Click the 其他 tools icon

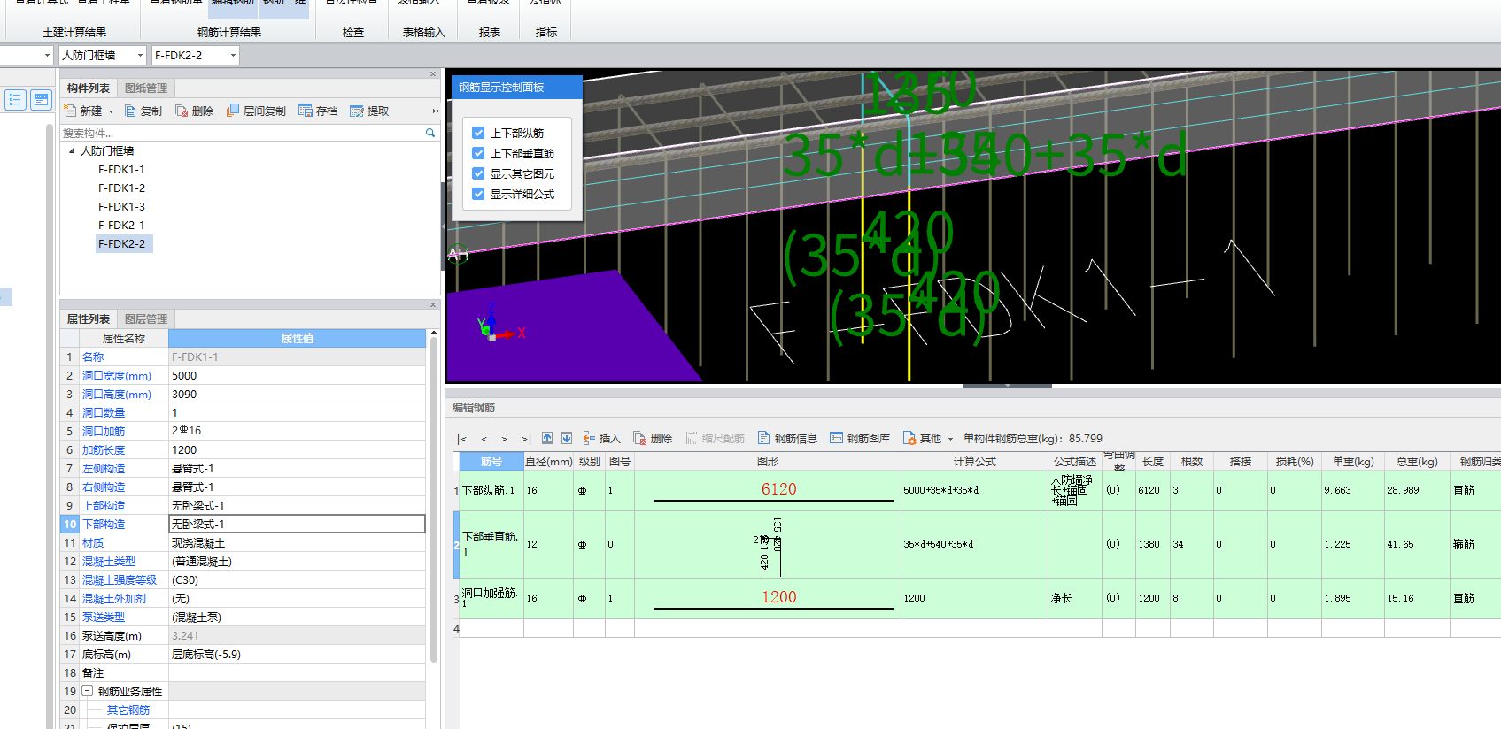pyautogui.click(x=909, y=438)
